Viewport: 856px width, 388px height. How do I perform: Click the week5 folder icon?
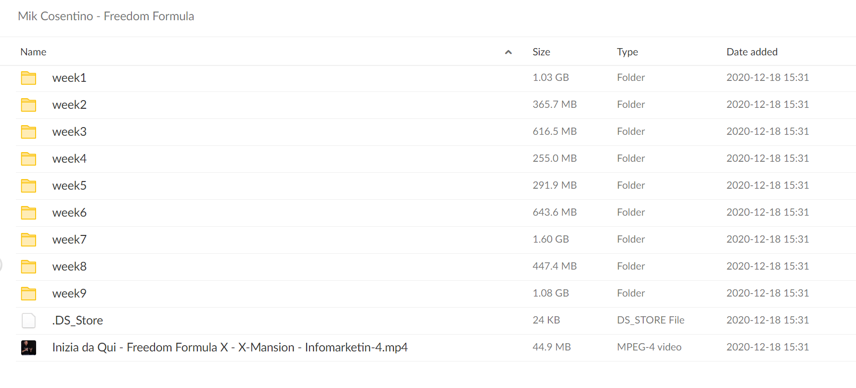point(28,186)
